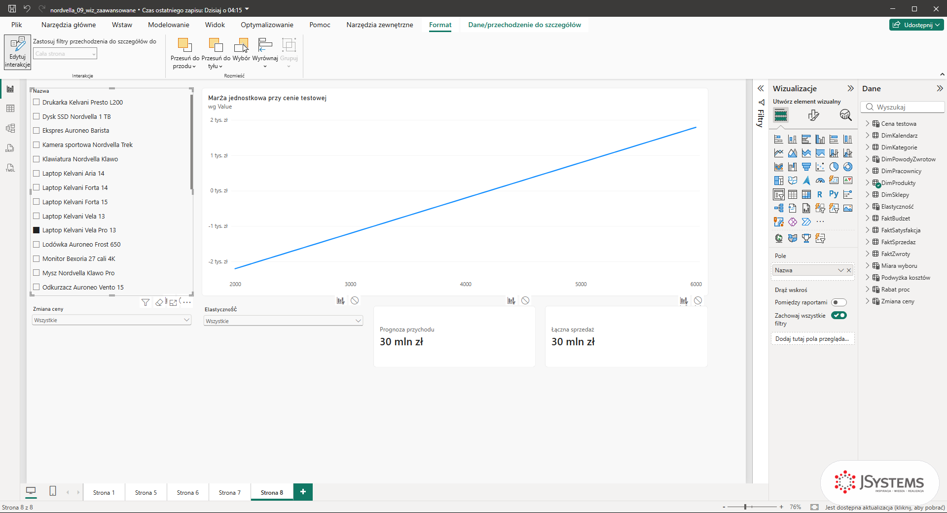The width and height of the screenshot is (947, 513).
Task: Switch to Table view in left sidebar
Action: [10, 109]
